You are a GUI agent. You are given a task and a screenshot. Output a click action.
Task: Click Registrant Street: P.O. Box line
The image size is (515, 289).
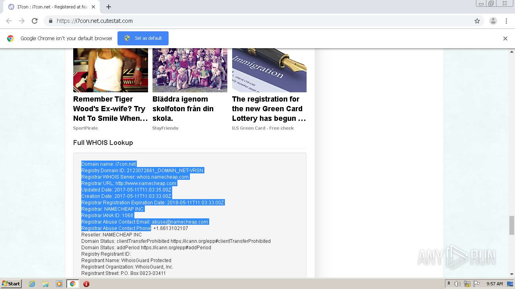[124, 273]
